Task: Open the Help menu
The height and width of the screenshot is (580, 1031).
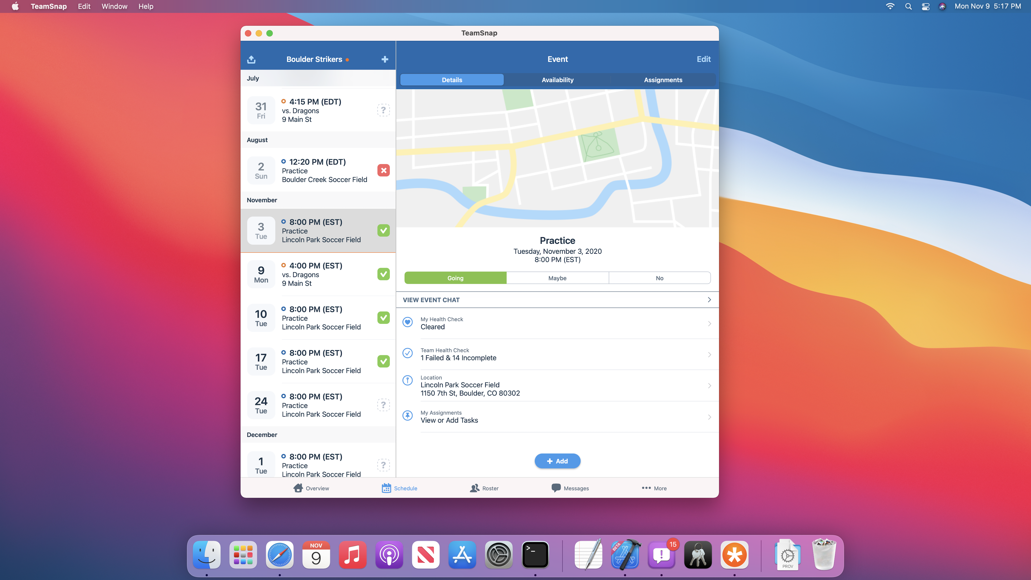Action: [146, 6]
